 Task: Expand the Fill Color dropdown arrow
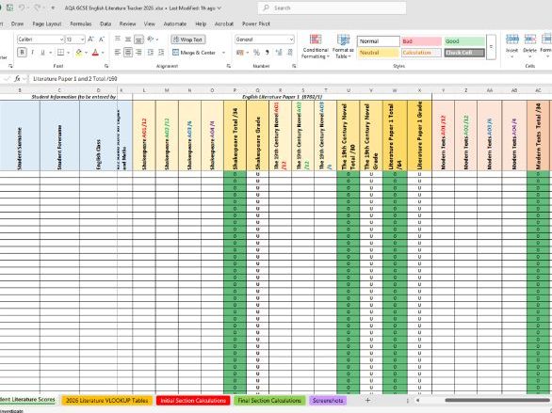(x=87, y=53)
